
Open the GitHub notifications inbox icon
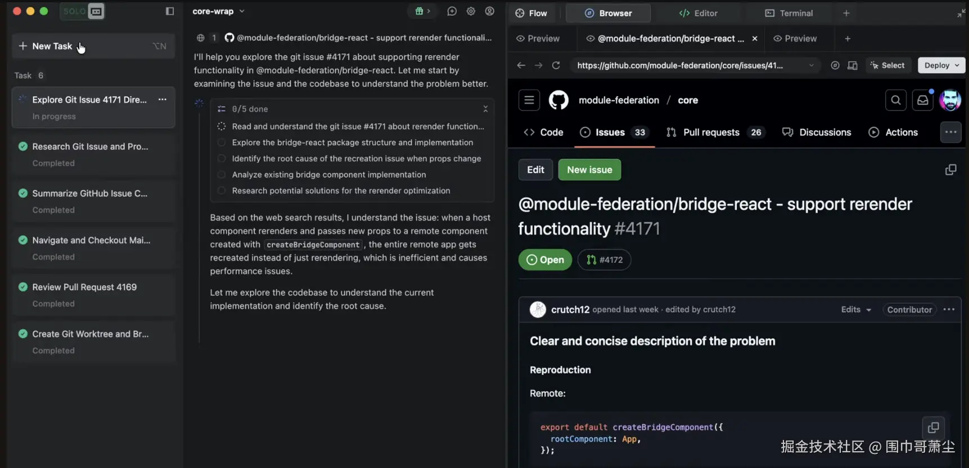(922, 100)
